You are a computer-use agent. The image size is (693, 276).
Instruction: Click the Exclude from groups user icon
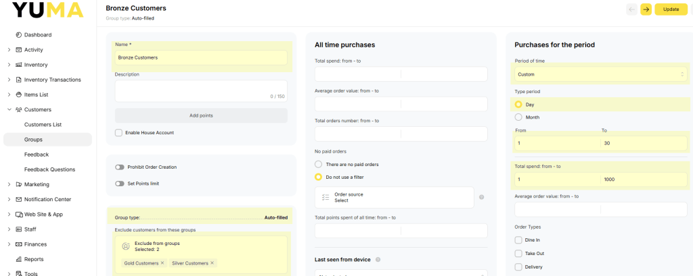[x=125, y=246]
